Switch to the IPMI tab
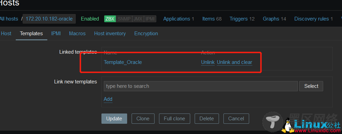Viewport: 342px width, 134px height. click(x=56, y=33)
